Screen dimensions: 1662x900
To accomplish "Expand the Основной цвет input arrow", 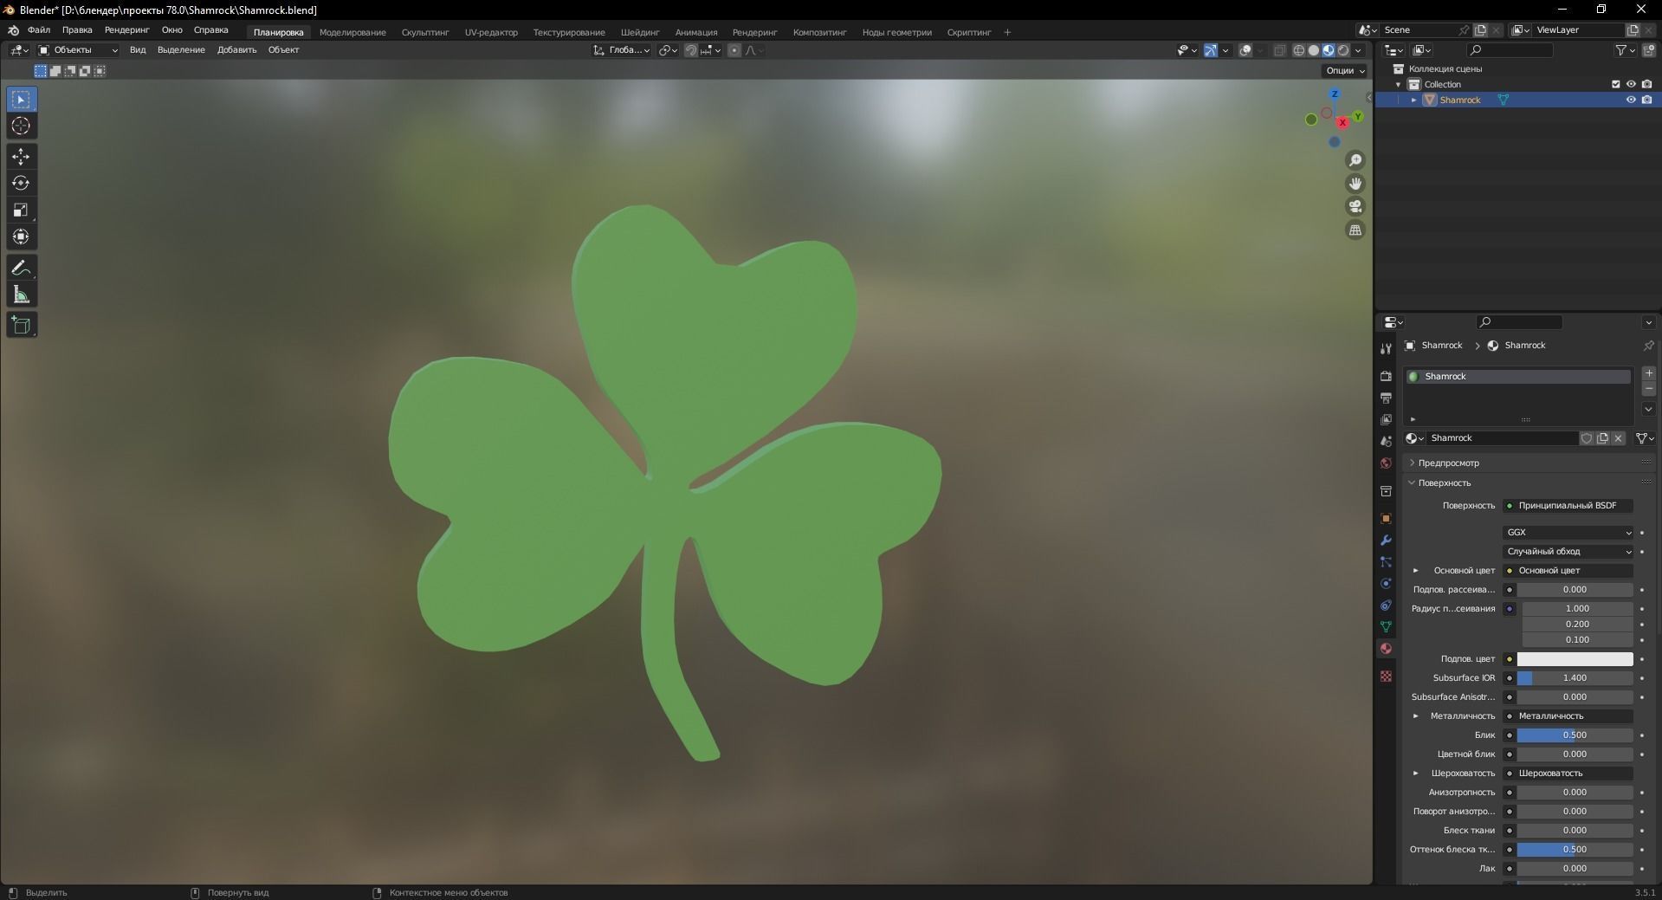I will [1416, 571].
